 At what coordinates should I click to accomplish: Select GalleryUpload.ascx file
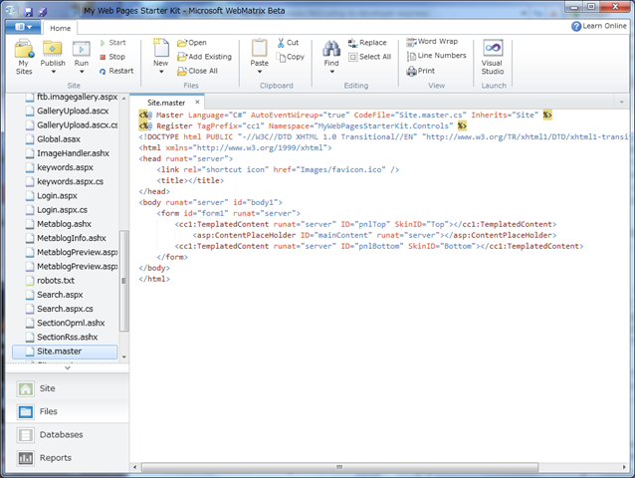coord(68,111)
